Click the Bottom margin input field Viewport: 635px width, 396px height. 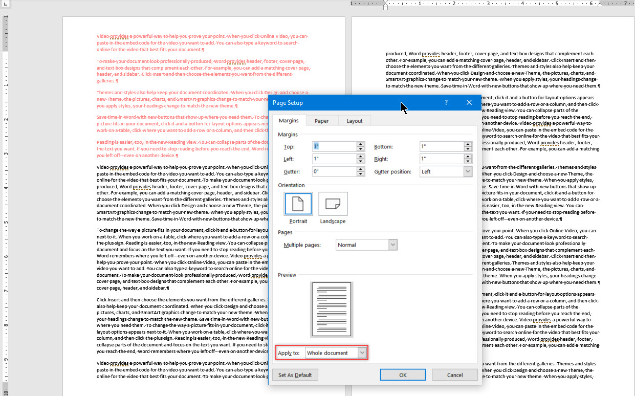click(442, 147)
